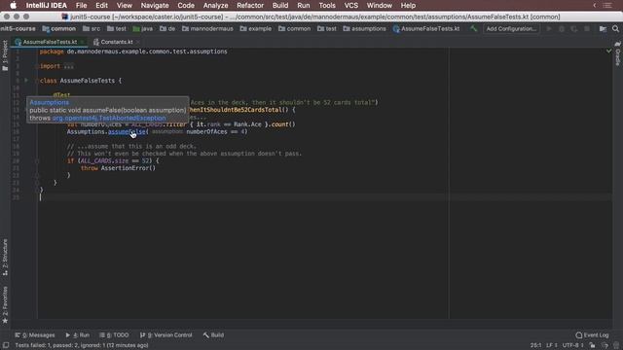The width and height of the screenshot is (623, 350).
Task: Open the Navigate menu
Action: click(155, 6)
